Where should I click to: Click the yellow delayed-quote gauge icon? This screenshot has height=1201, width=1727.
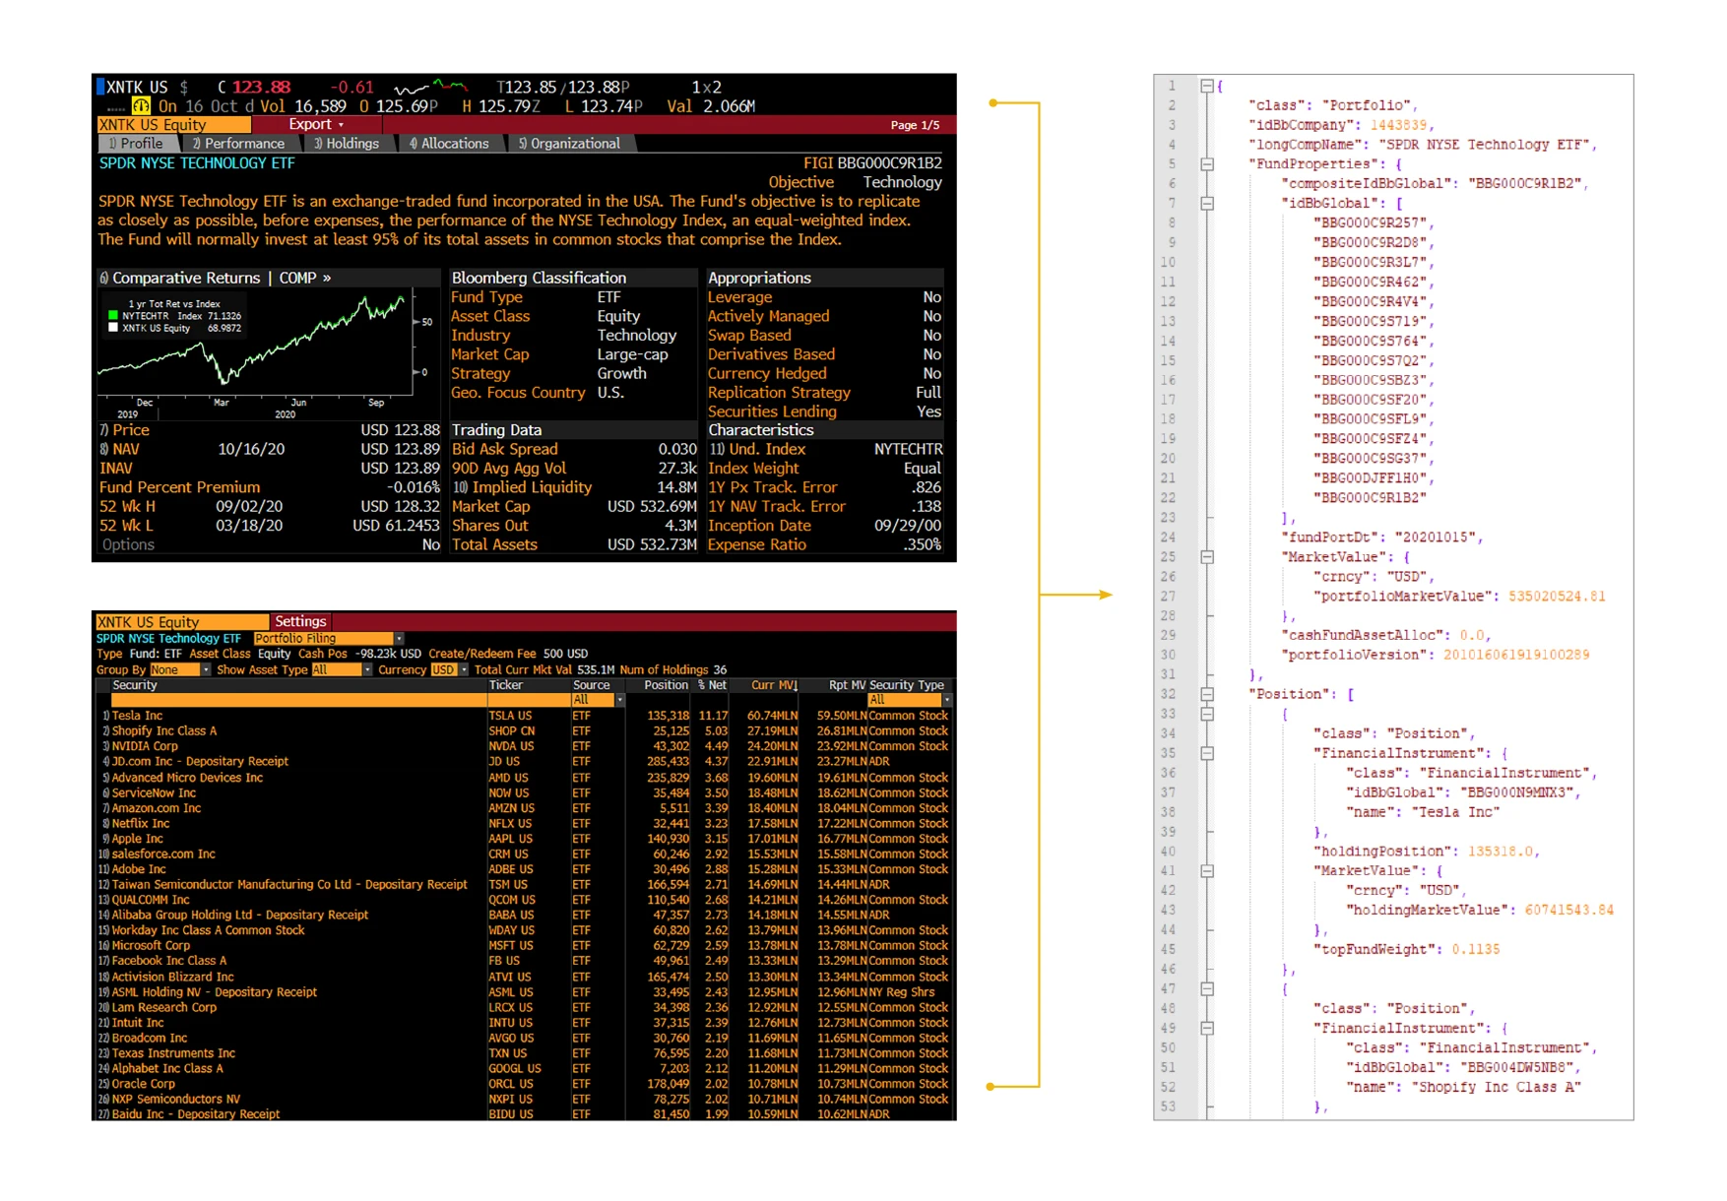coord(141,106)
